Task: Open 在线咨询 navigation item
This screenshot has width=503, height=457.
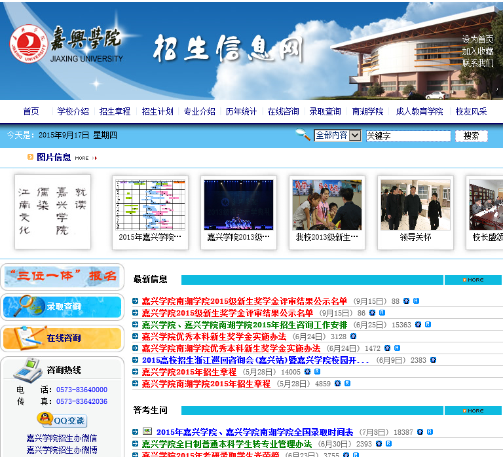Action: (283, 111)
